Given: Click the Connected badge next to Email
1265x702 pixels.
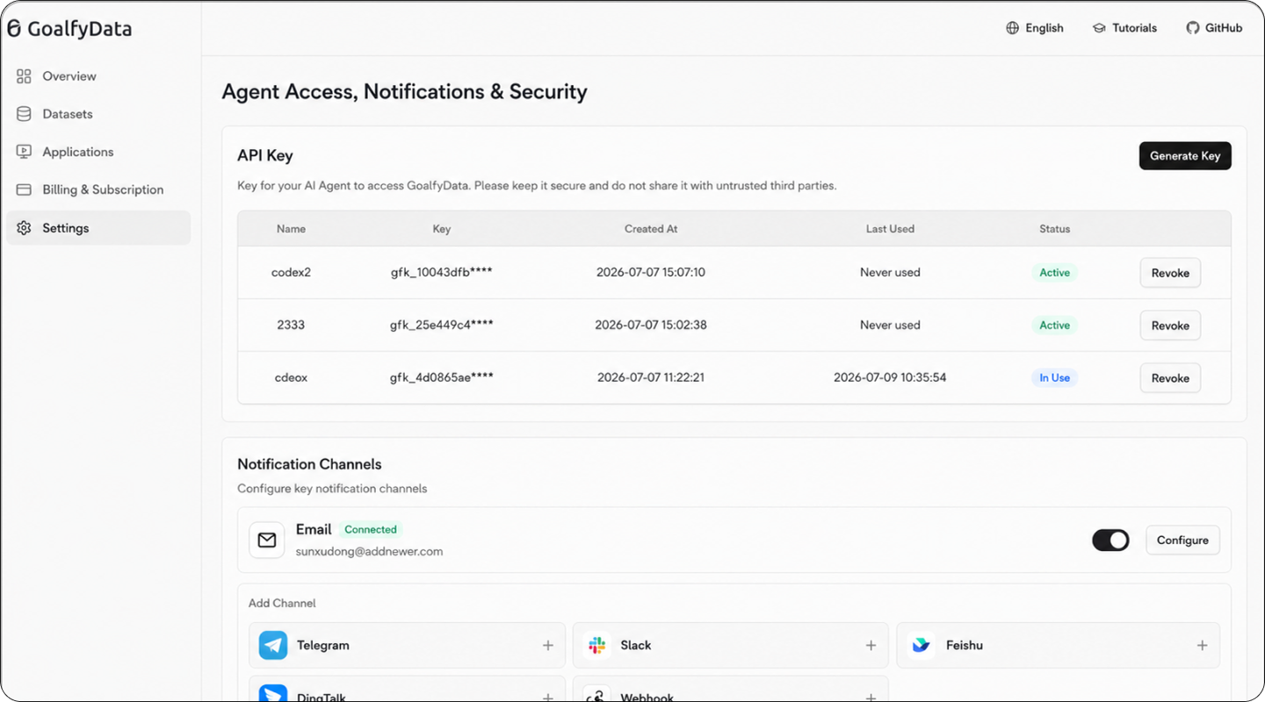Looking at the screenshot, I should click(x=371, y=530).
